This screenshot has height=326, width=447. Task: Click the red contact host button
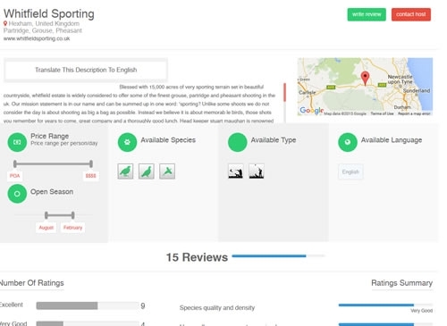[411, 14]
